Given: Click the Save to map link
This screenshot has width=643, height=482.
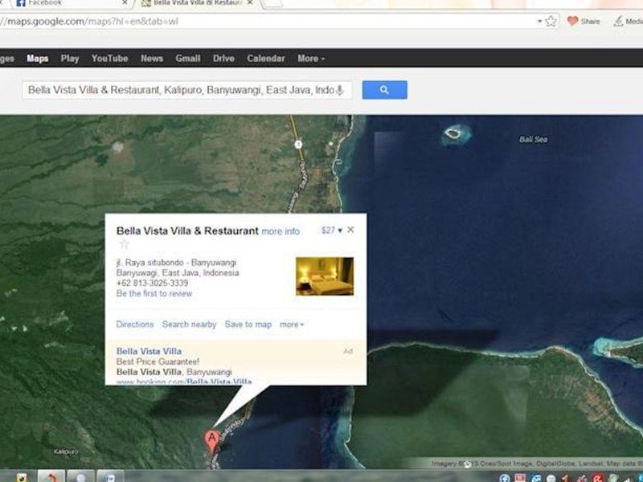Looking at the screenshot, I should point(248,325).
